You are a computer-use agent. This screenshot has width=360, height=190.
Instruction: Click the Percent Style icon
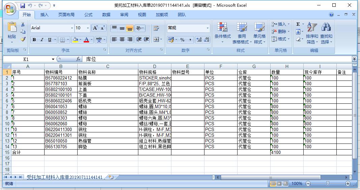pos(182,40)
